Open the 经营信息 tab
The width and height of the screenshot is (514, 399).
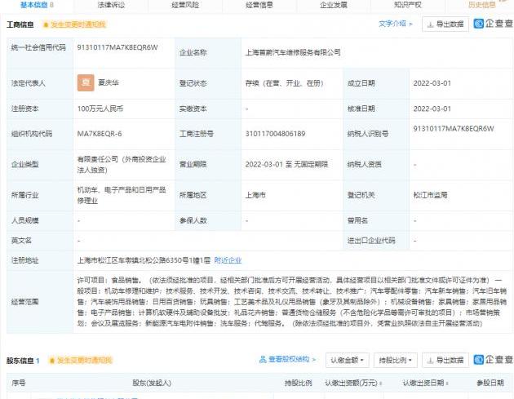click(259, 5)
